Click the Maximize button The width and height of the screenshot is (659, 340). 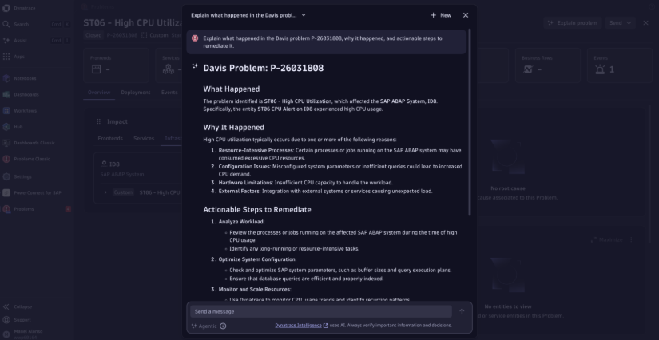[x=606, y=239]
